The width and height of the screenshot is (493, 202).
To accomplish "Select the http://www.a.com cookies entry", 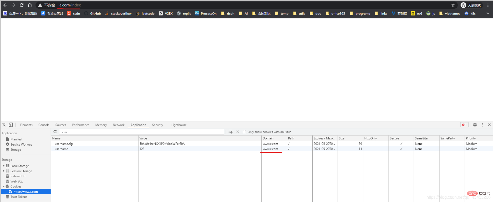I will click(x=26, y=192).
